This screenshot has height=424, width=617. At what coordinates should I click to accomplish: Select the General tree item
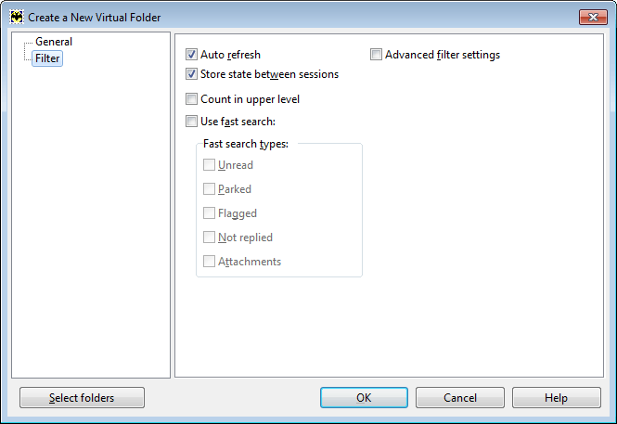[54, 42]
